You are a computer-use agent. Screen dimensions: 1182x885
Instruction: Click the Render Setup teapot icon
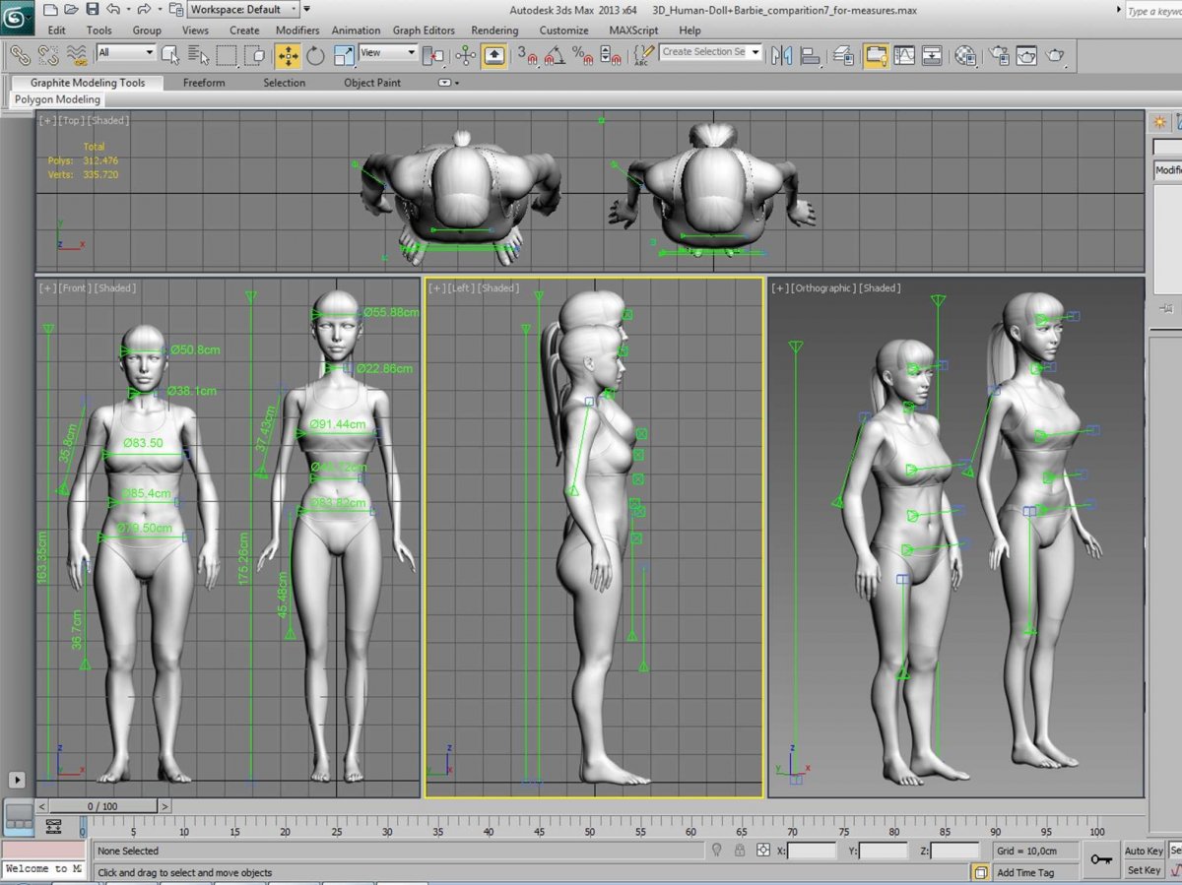999,55
